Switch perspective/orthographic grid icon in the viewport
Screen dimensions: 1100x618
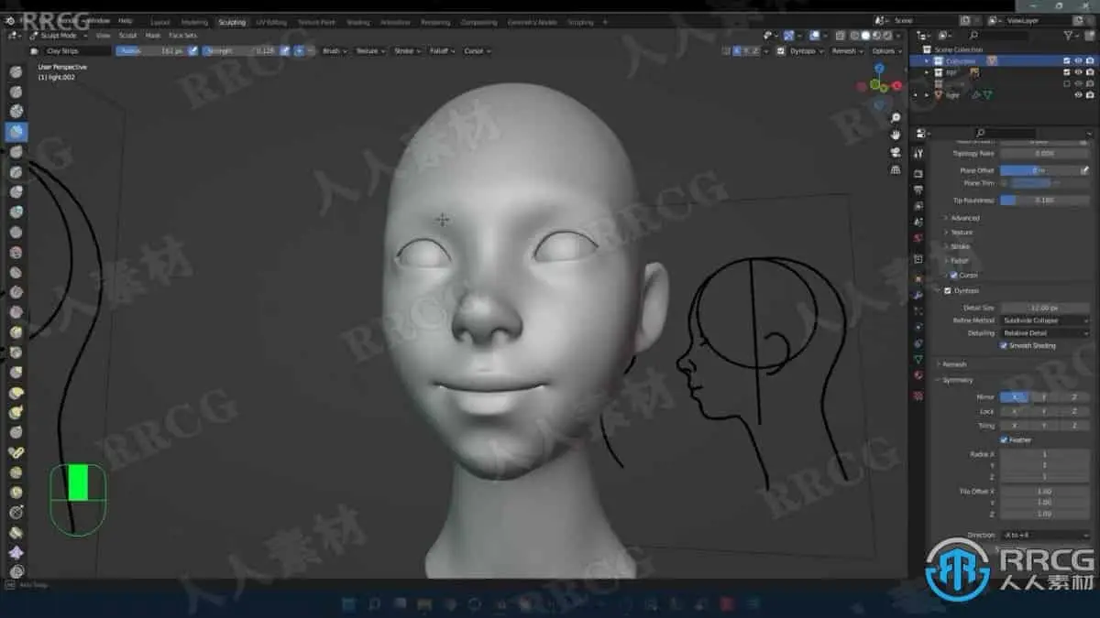coord(896,170)
